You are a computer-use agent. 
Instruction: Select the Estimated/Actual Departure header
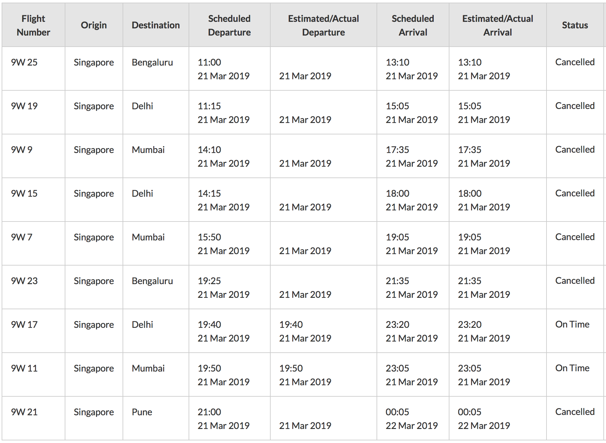tap(323, 25)
